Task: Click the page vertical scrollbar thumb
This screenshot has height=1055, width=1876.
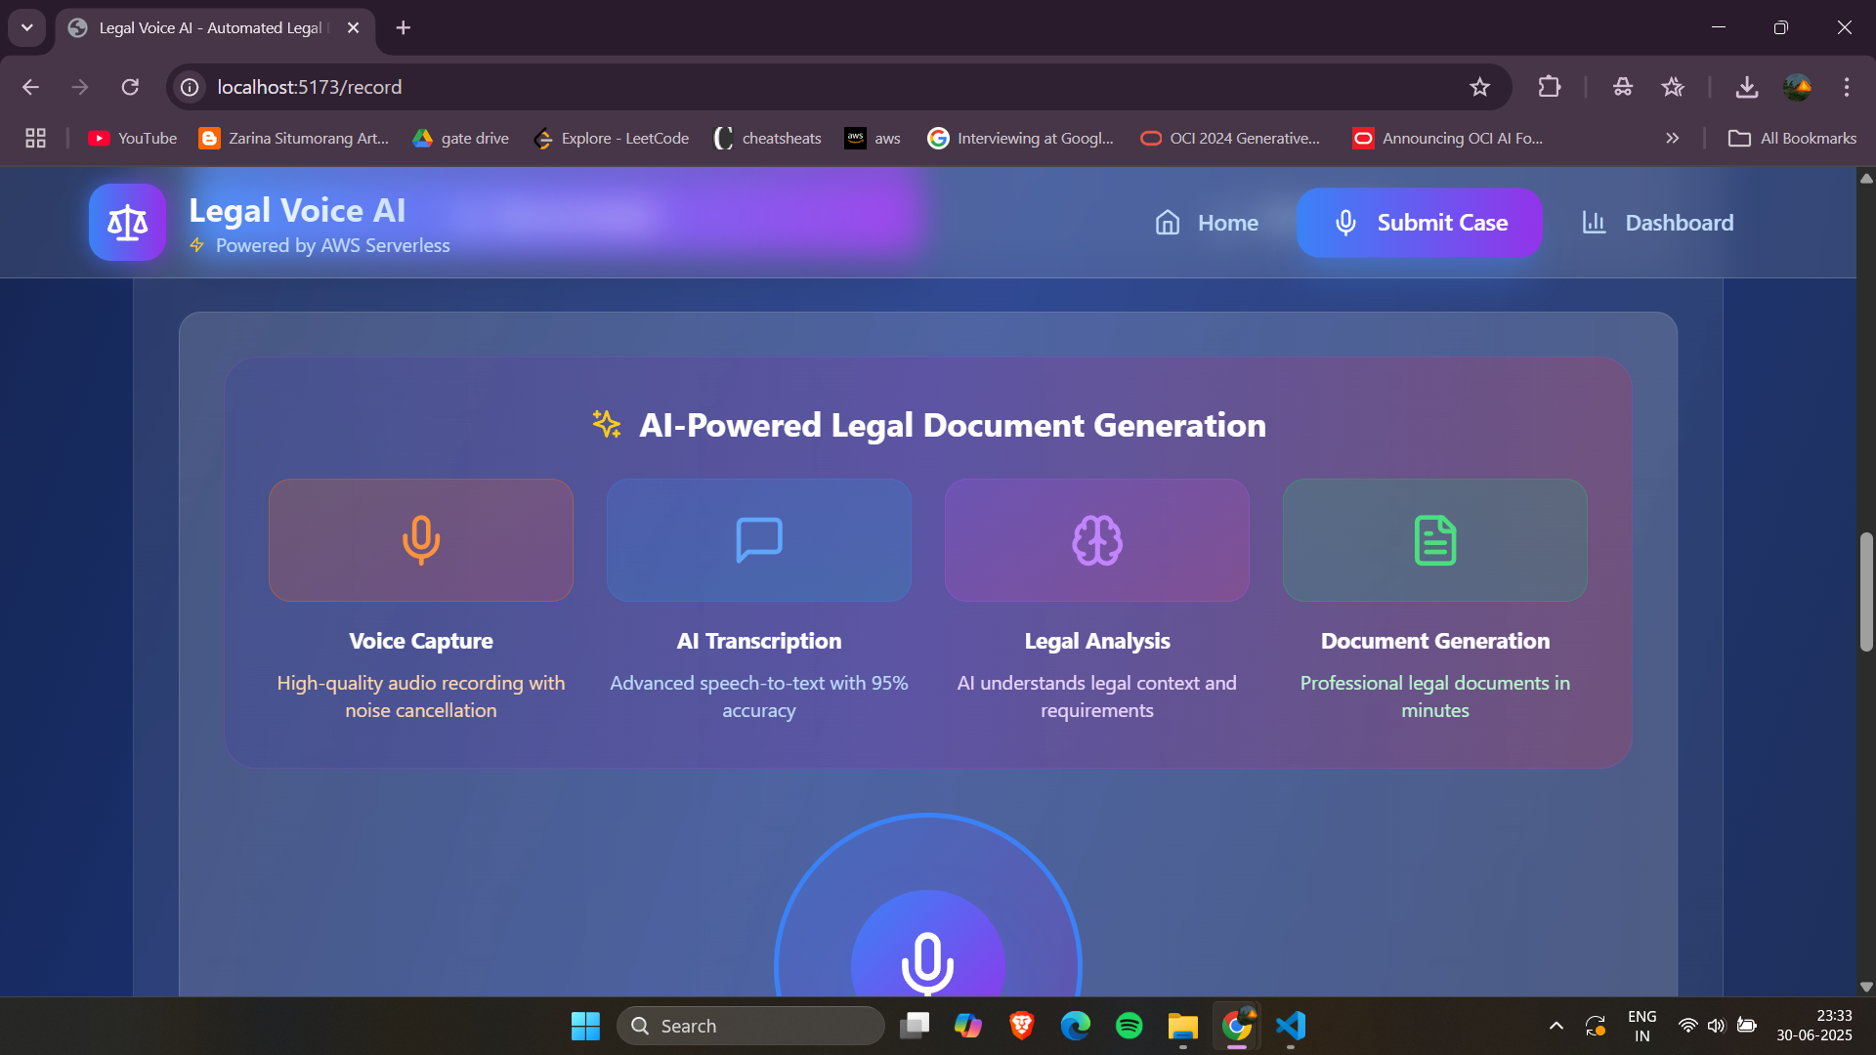Action: [1865, 592]
